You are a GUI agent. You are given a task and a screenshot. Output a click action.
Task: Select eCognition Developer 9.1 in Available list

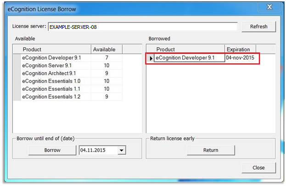click(56, 58)
